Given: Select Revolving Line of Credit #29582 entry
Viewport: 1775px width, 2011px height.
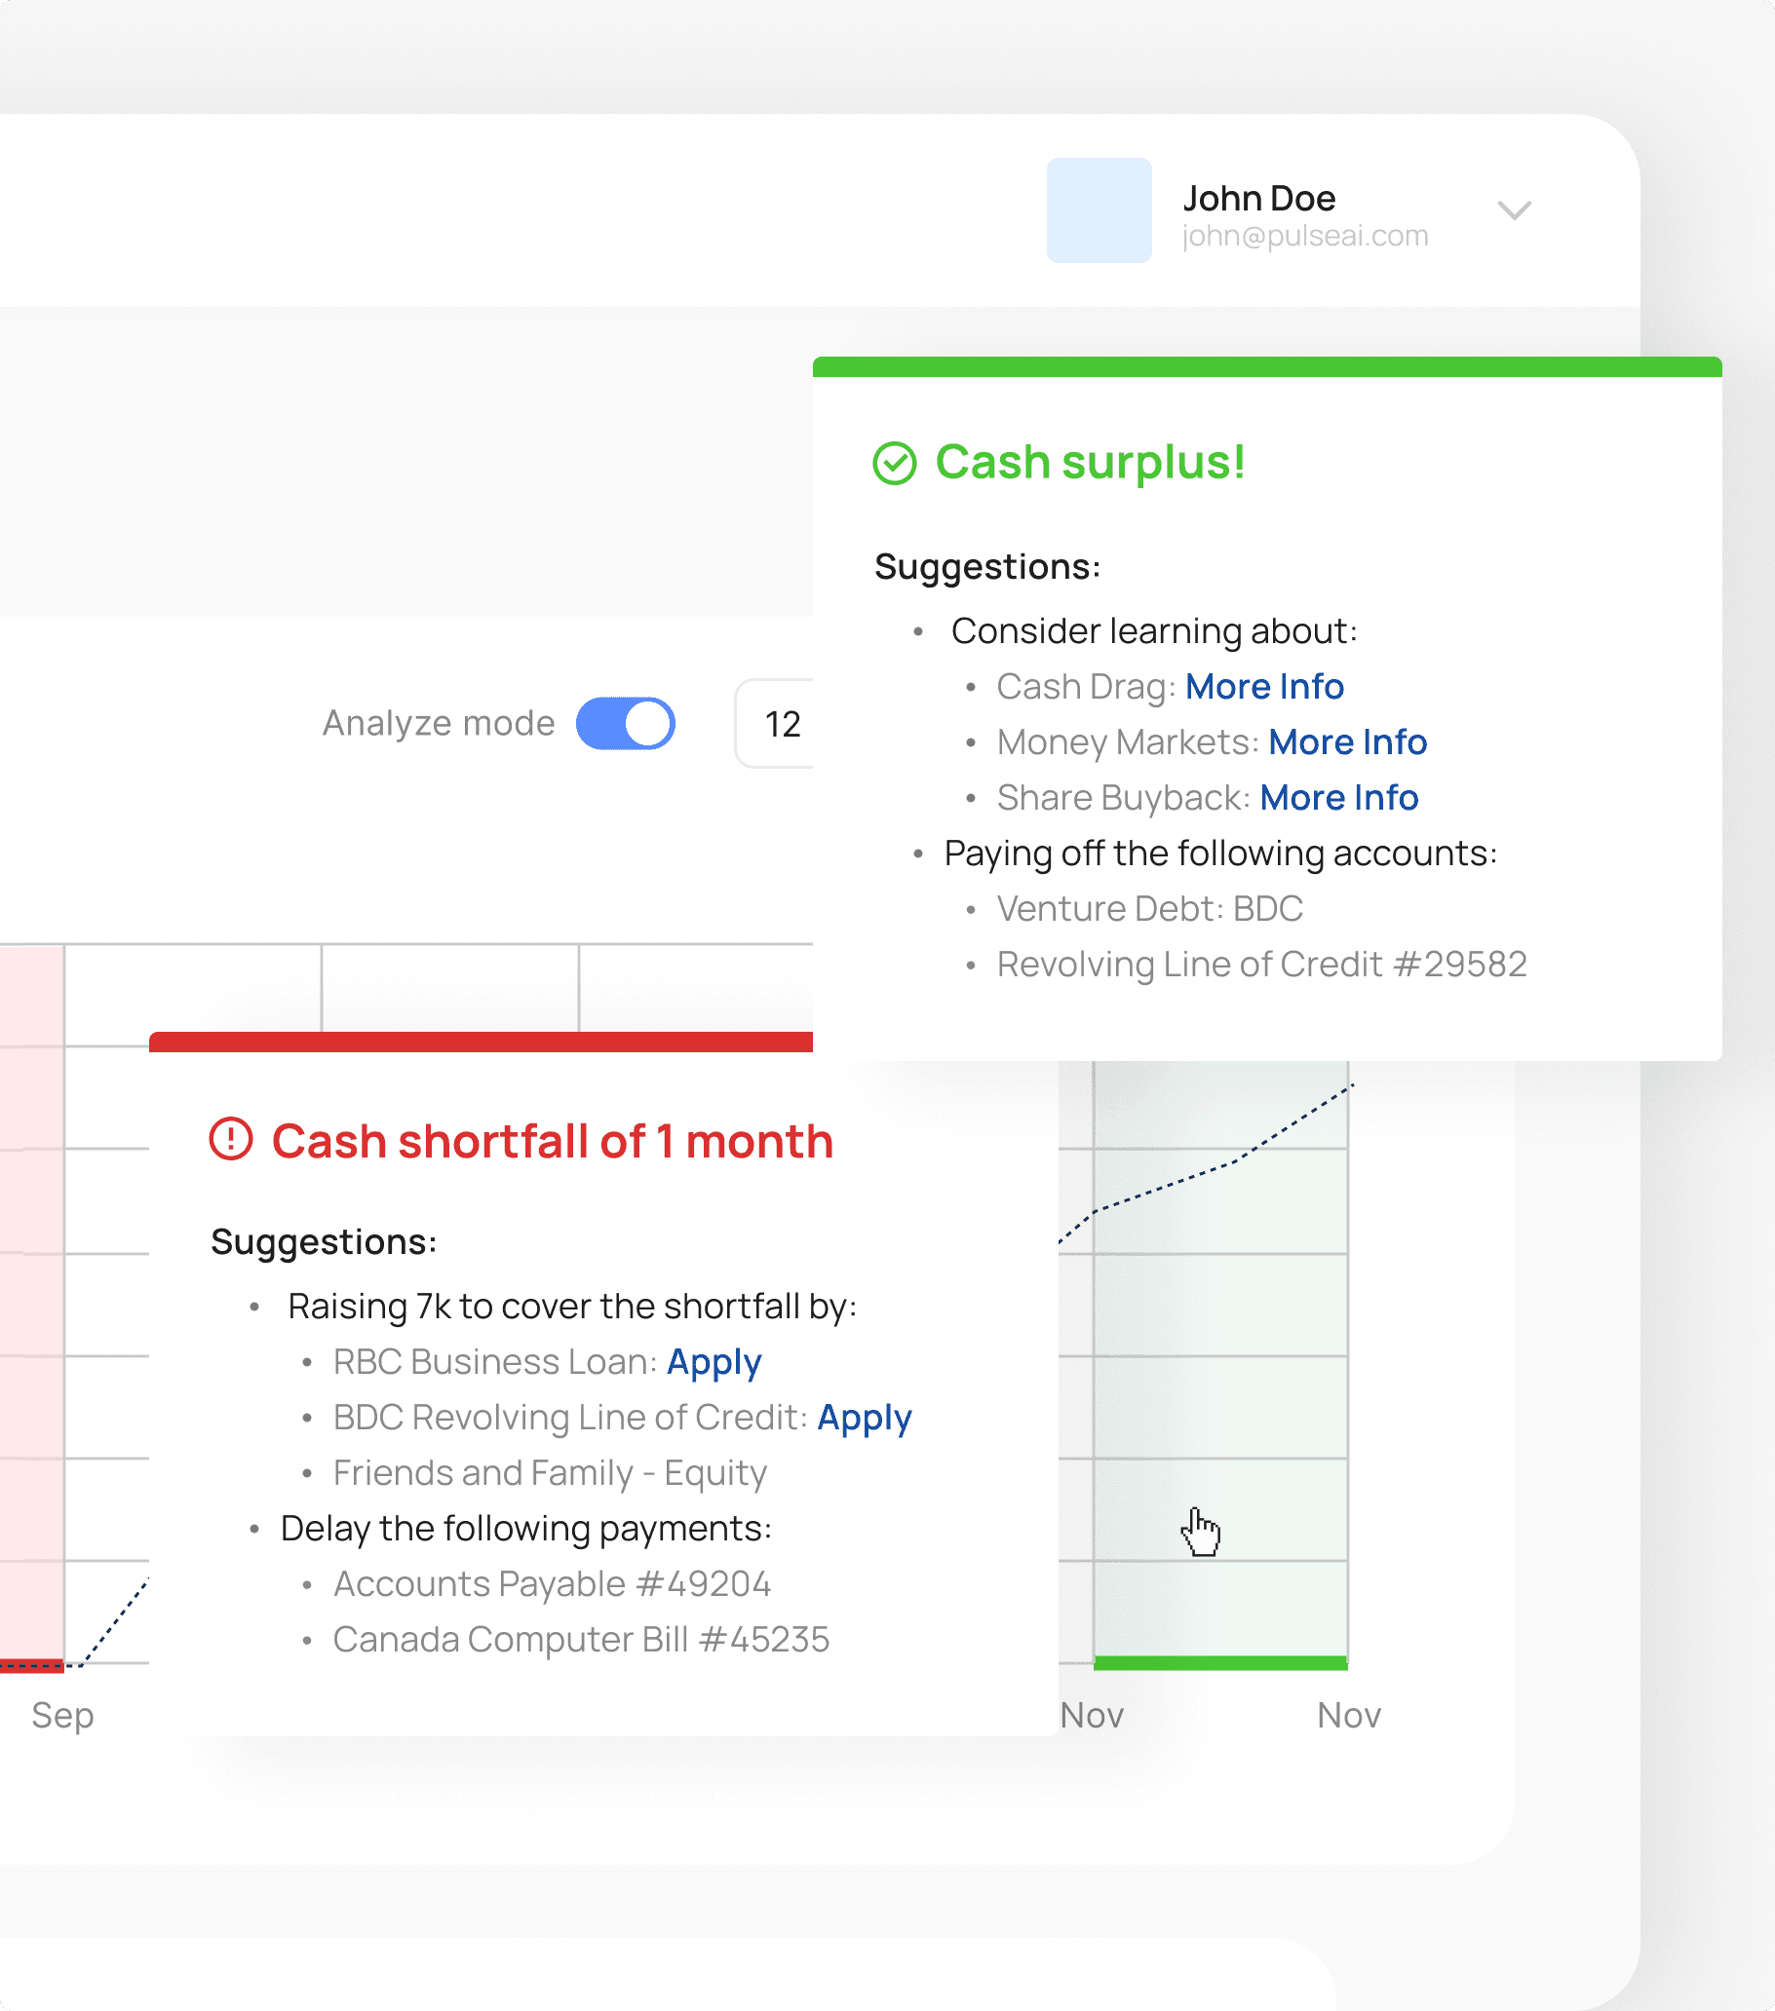Looking at the screenshot, I should tap(1261, 966).
